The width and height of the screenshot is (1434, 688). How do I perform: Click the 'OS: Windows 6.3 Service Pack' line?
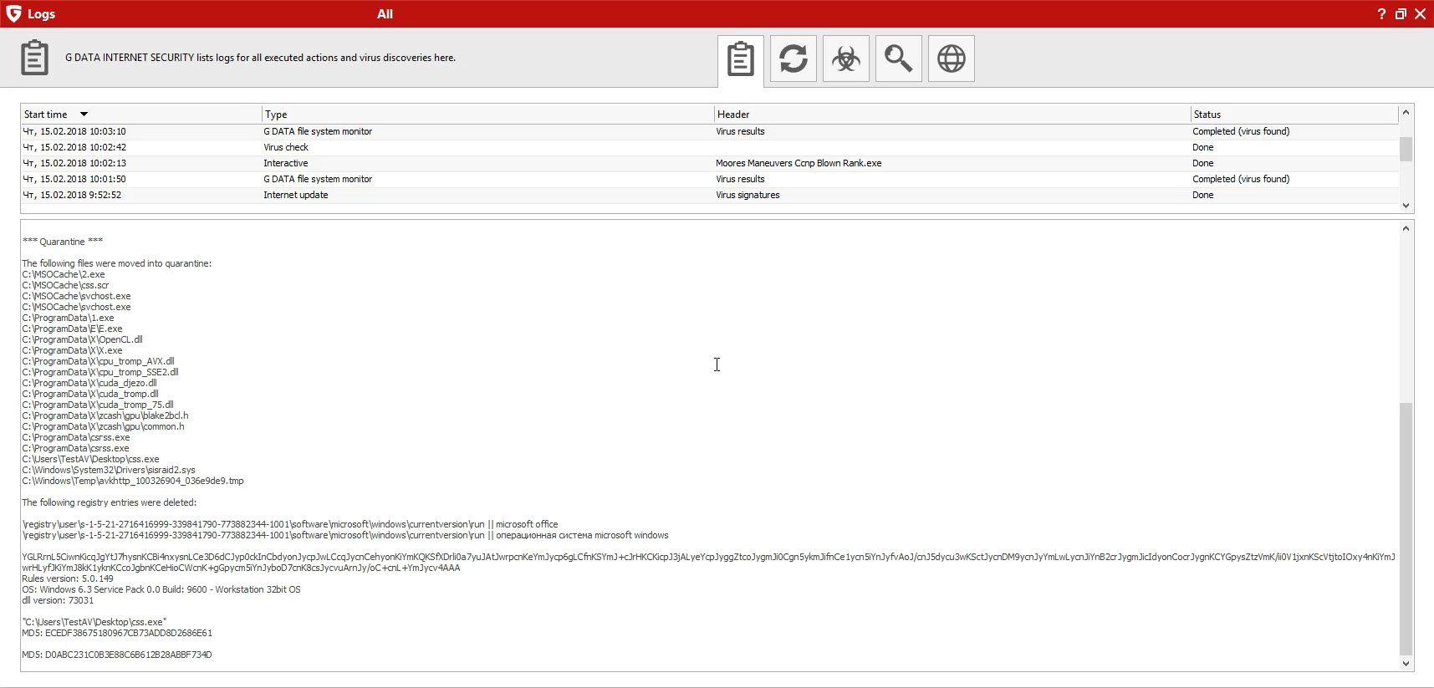pos(161,589)
